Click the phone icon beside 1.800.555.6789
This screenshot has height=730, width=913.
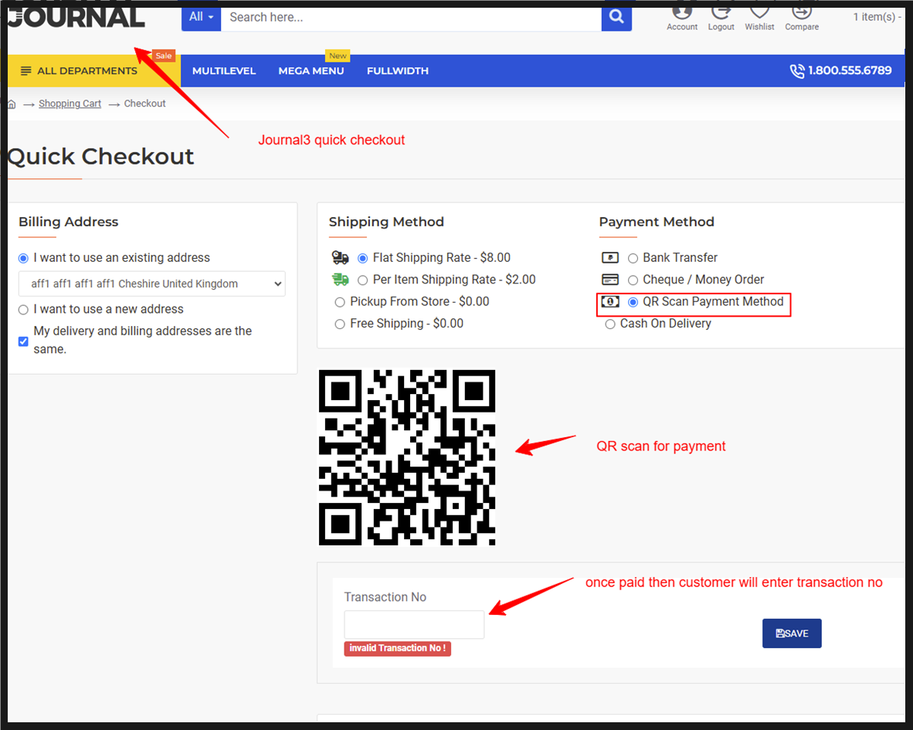coord(796,71)
